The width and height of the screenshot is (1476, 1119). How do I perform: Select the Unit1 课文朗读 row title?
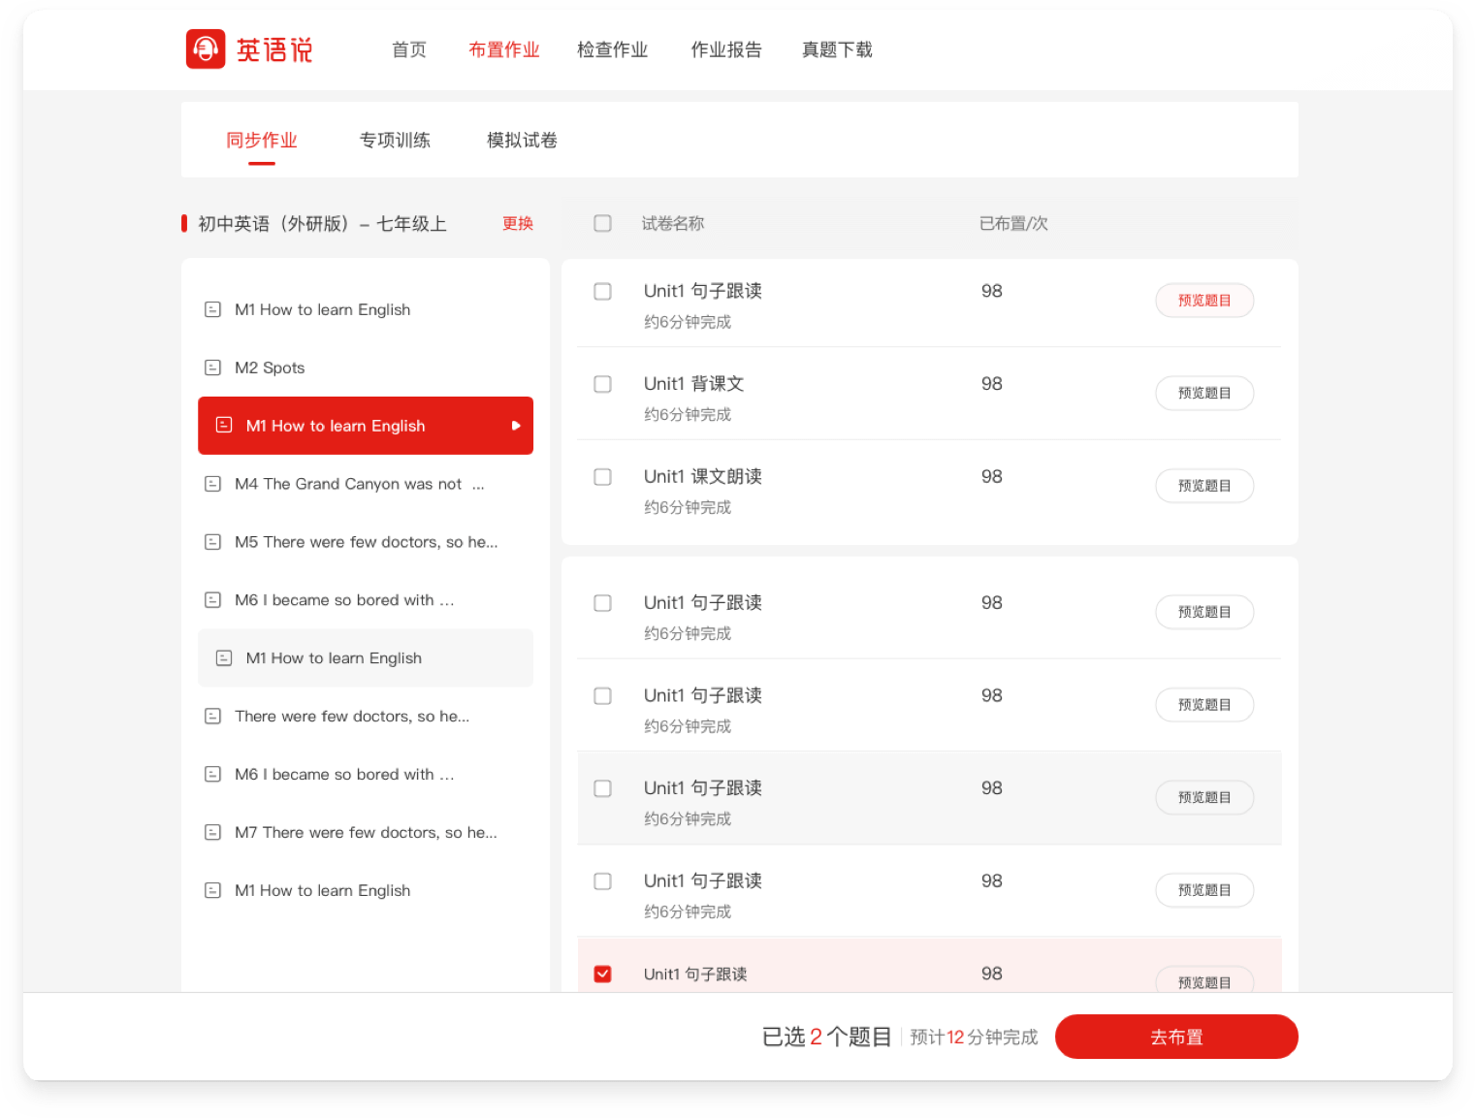coord(703,477)
